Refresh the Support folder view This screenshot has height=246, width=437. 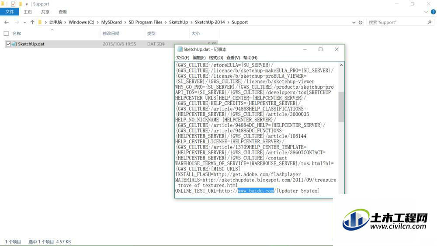pyautogui.click(x=361, y=22)
